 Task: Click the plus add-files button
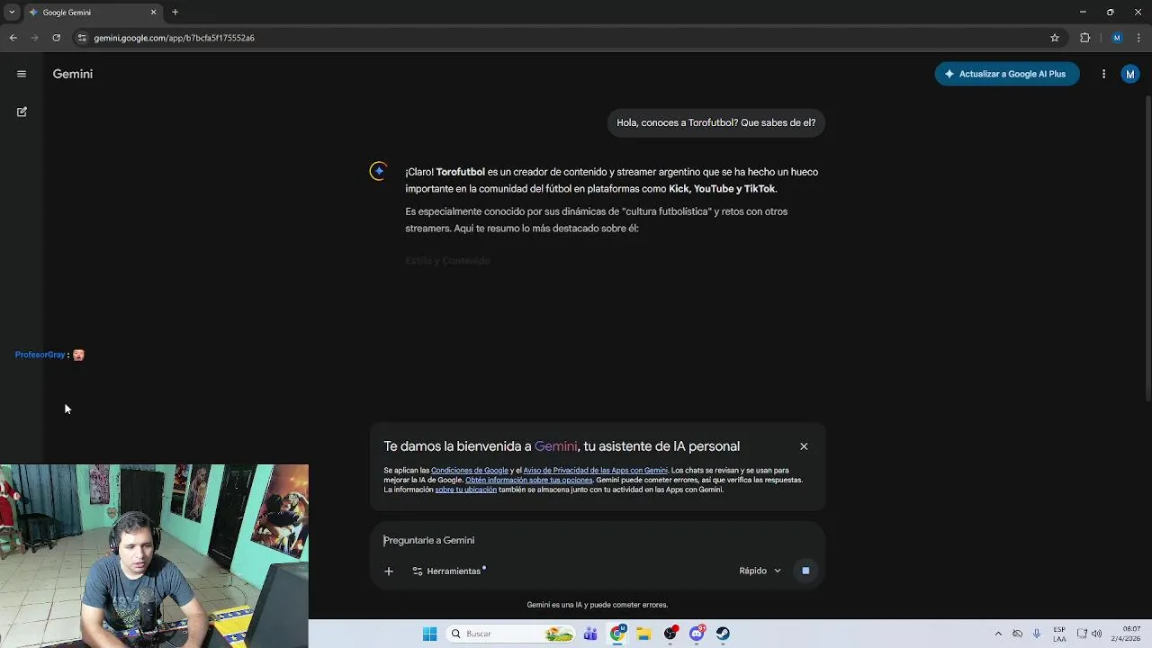click(x=389, y=571)
